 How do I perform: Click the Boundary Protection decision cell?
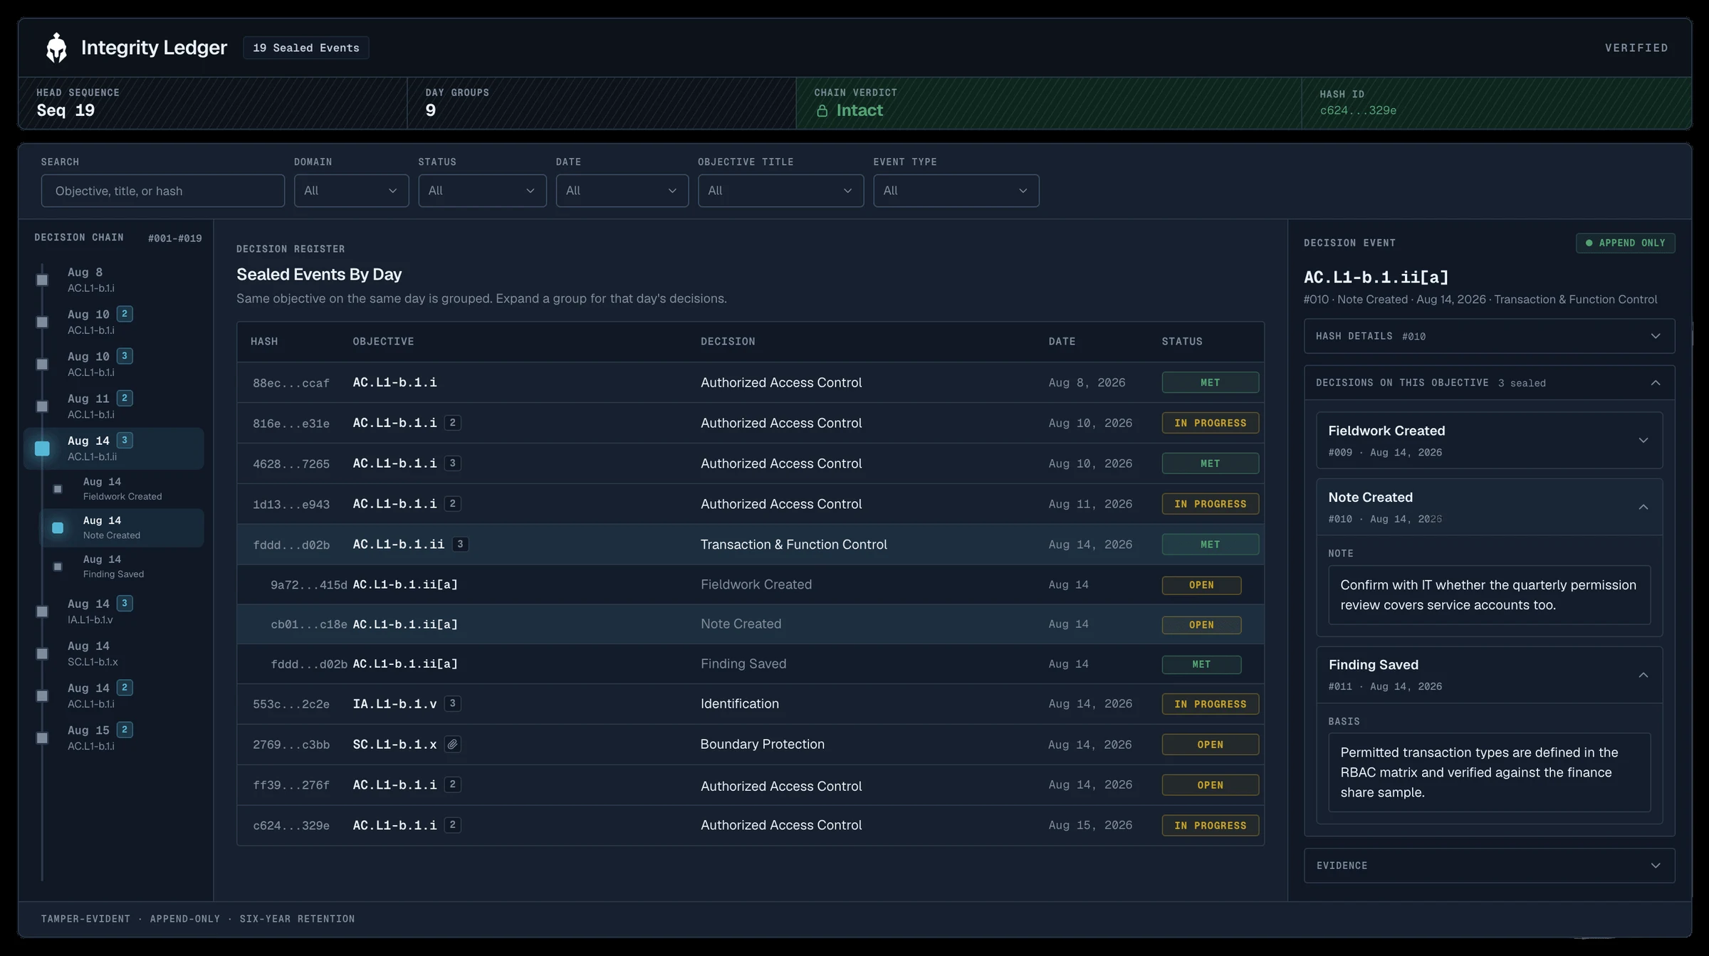pos(762,744)
